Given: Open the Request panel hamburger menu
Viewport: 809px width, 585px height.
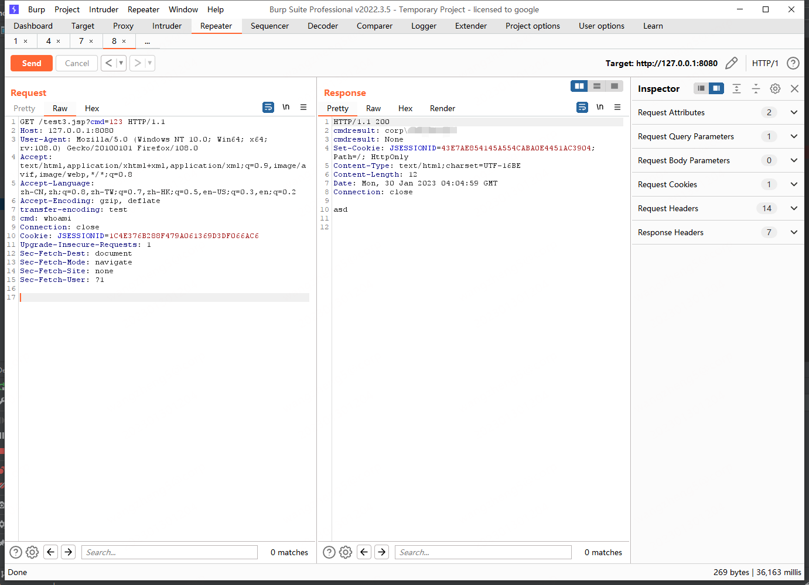Looking at the screenshot, I should pos(303,107).
